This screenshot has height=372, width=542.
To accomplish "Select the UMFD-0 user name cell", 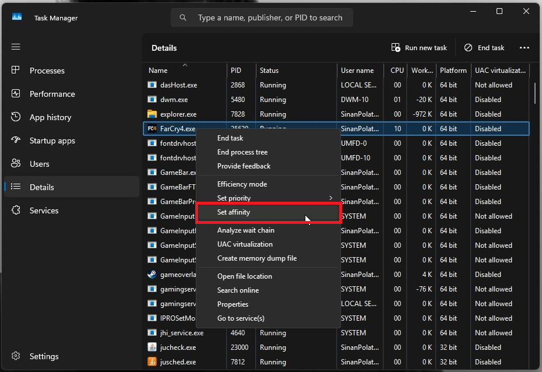I will (x=354, y=143).
